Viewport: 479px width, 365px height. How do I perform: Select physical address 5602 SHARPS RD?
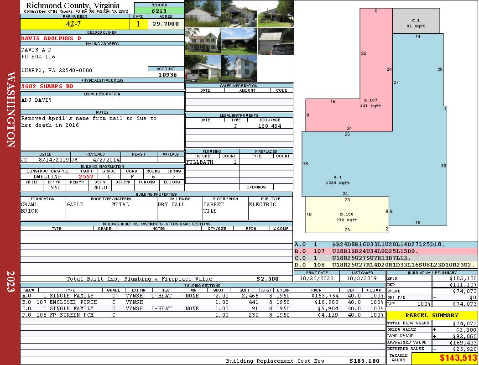(47, 86)
